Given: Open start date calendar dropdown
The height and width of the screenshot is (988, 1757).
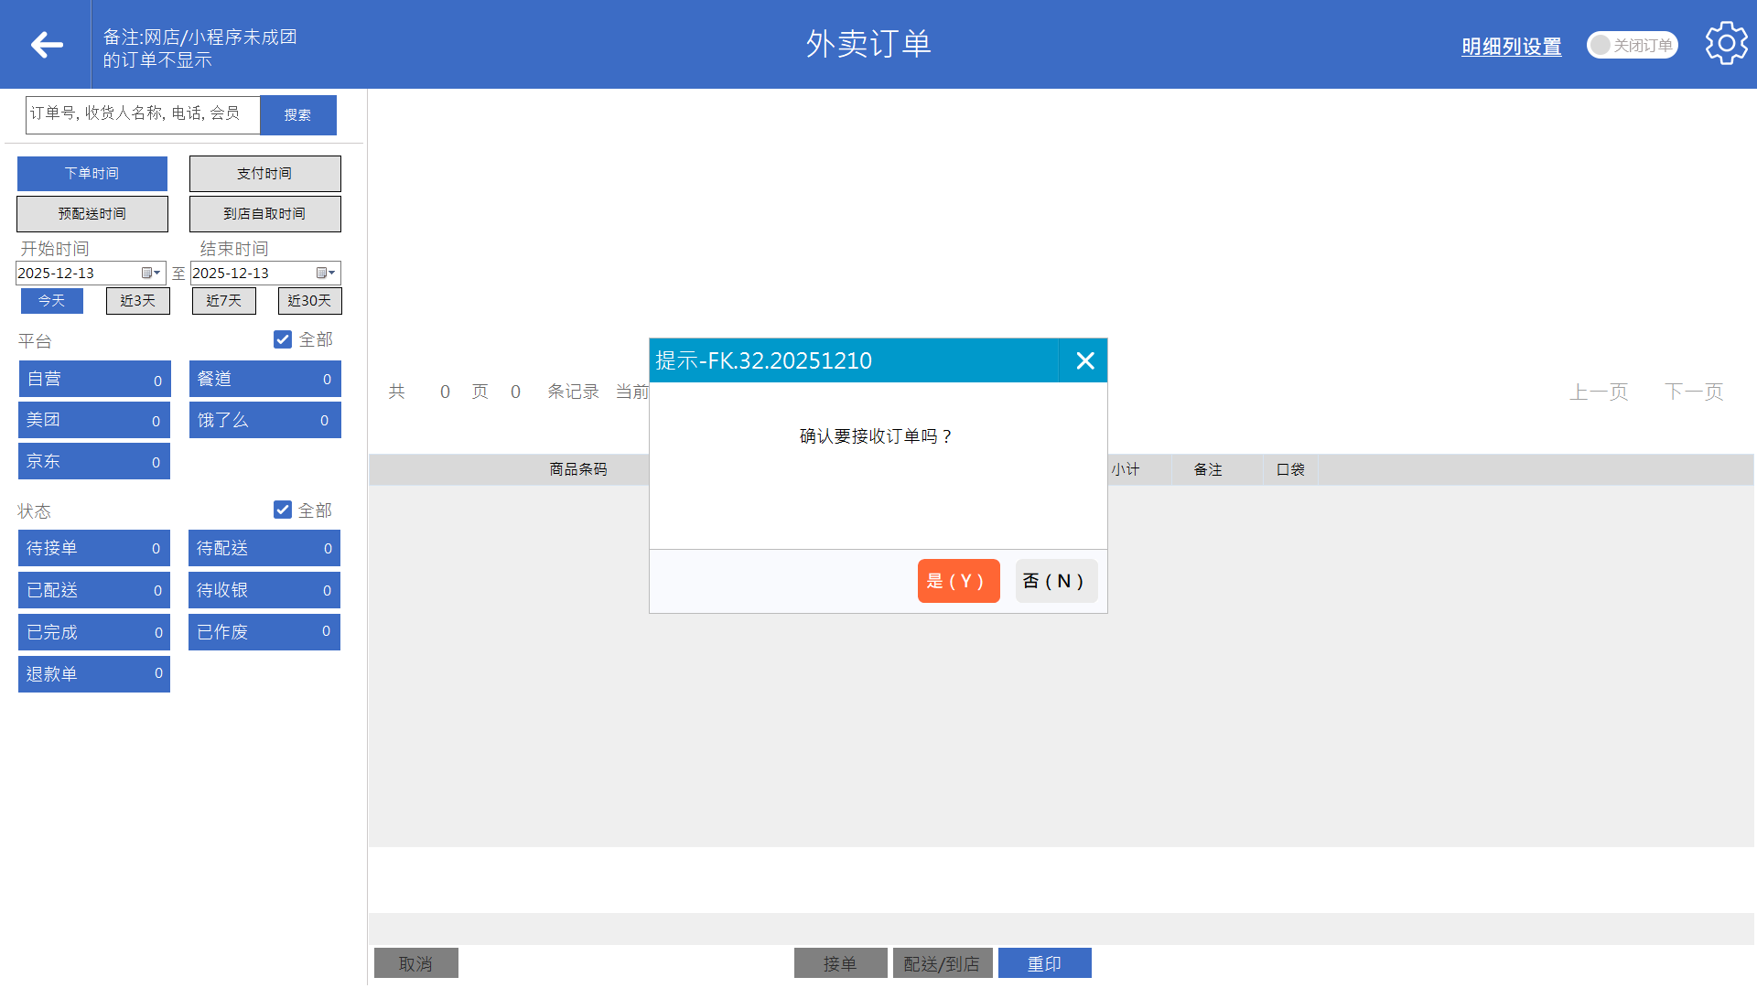Looking at the screenshot, I should [x=151, y=273].
